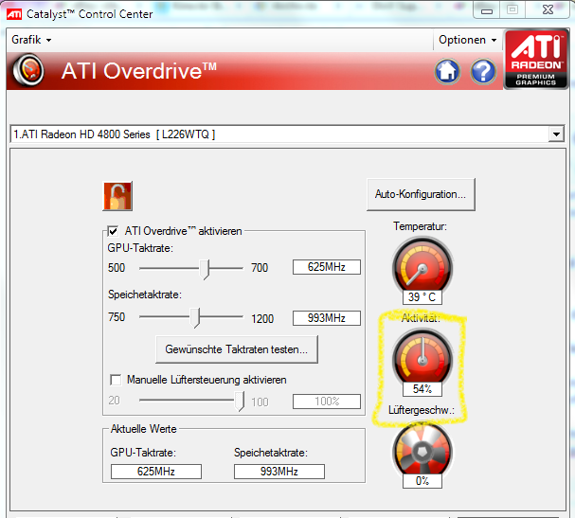Image resolution: width=575 pixels, height=518 pixels.
Task: Click the 993MHz memory clock slider value field
Action: tap(327, 318)
